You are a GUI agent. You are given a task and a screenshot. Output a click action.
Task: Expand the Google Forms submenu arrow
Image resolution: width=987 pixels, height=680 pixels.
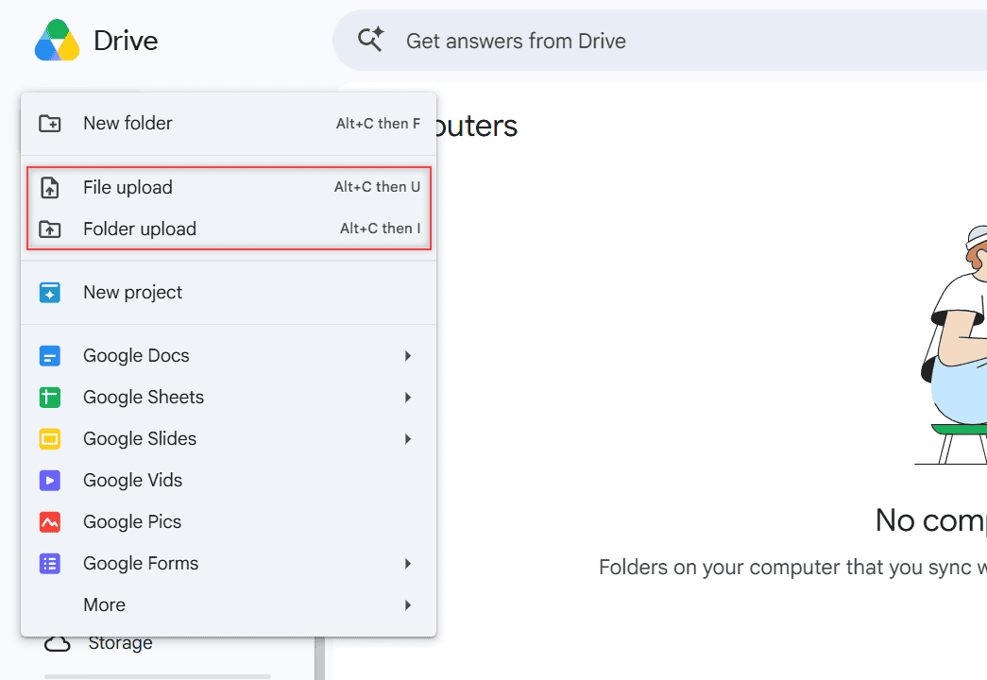pos(408,564)
